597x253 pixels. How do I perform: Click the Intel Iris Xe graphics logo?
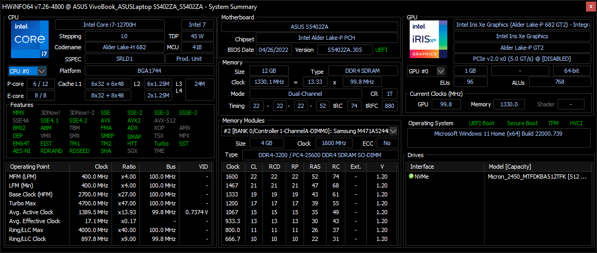(x=429, y=40)
